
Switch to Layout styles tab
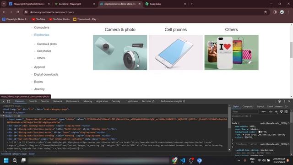tap(260, 106)
